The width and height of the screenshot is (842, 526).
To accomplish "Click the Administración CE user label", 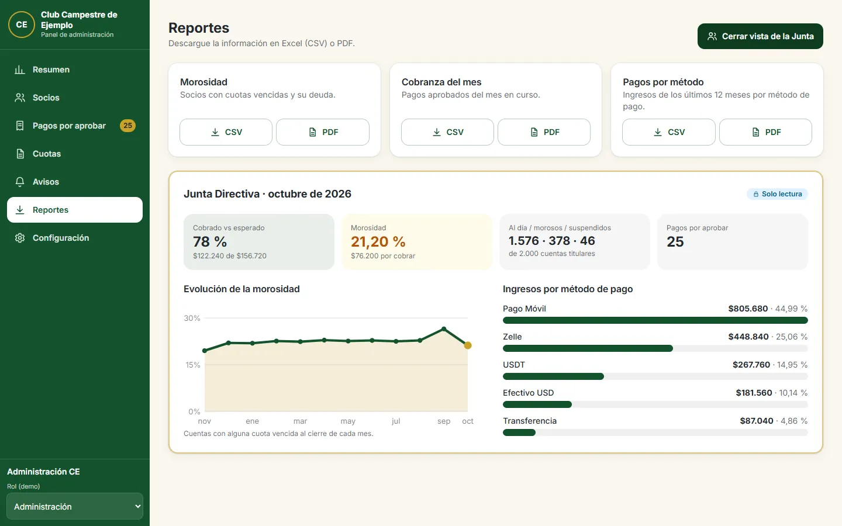I will pos(43,472).
